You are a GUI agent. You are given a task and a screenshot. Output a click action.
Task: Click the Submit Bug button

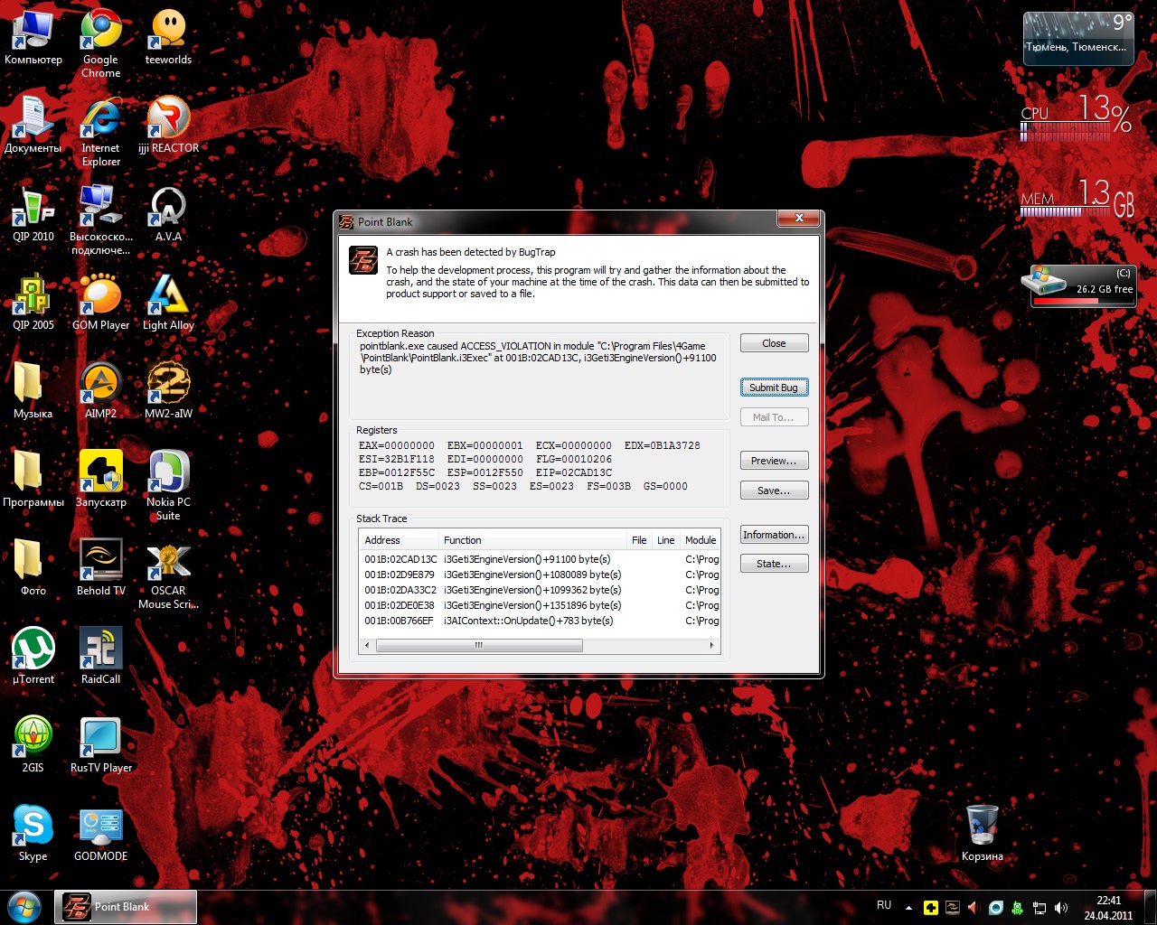click(x=773, y=388)
